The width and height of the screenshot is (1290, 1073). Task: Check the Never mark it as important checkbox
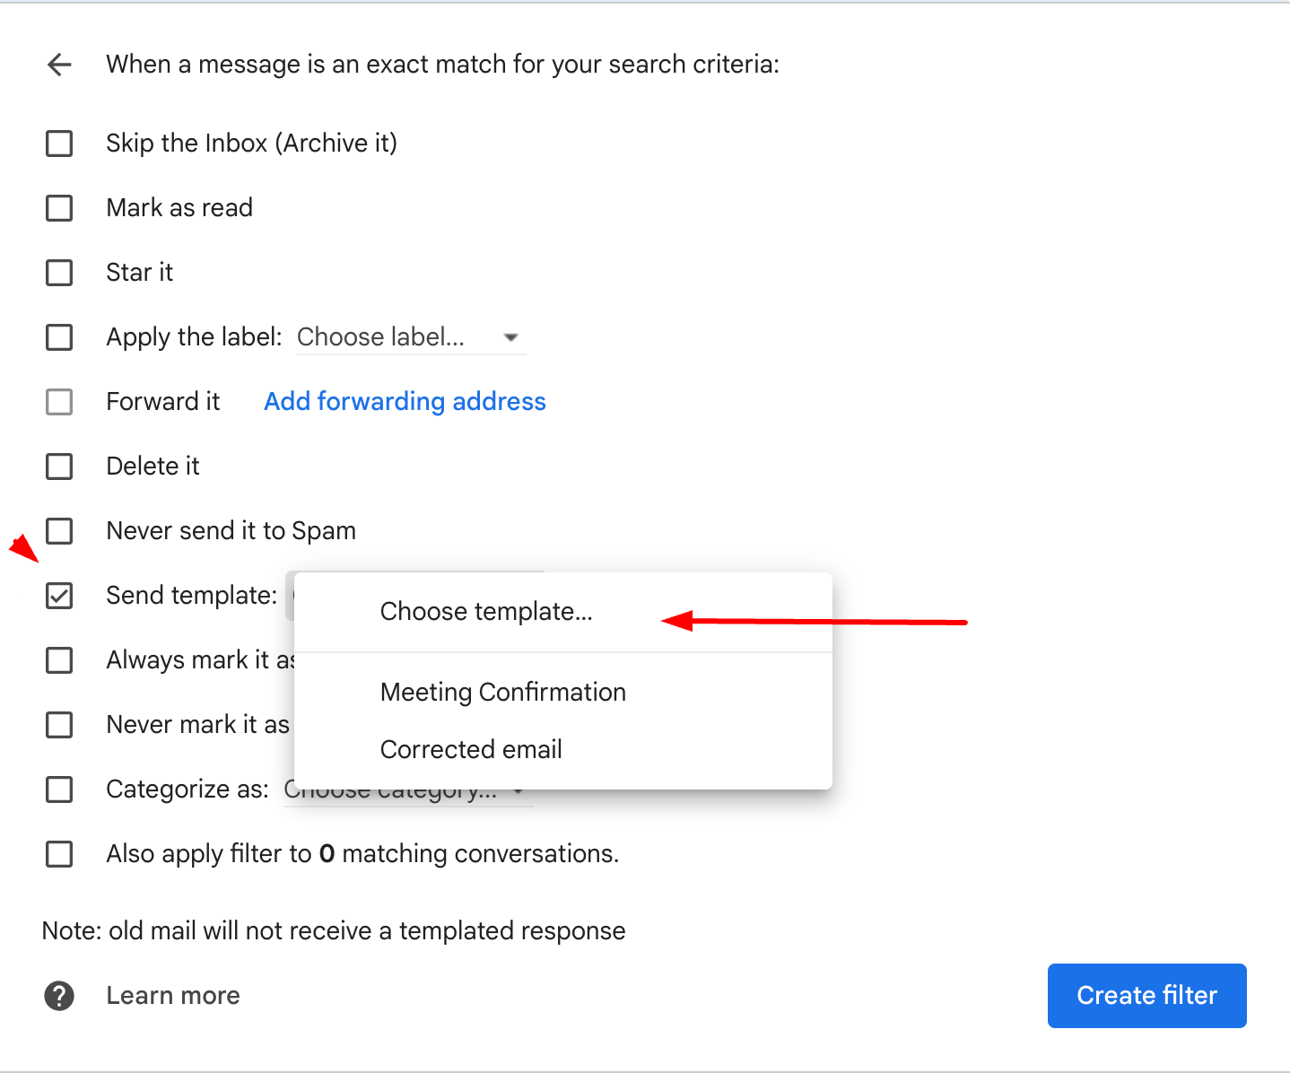tap(59, 725)
